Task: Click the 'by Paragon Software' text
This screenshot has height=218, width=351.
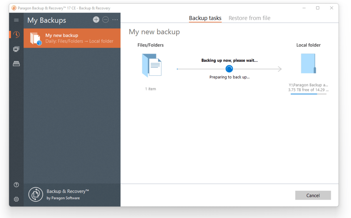Action: coord(63,198)
